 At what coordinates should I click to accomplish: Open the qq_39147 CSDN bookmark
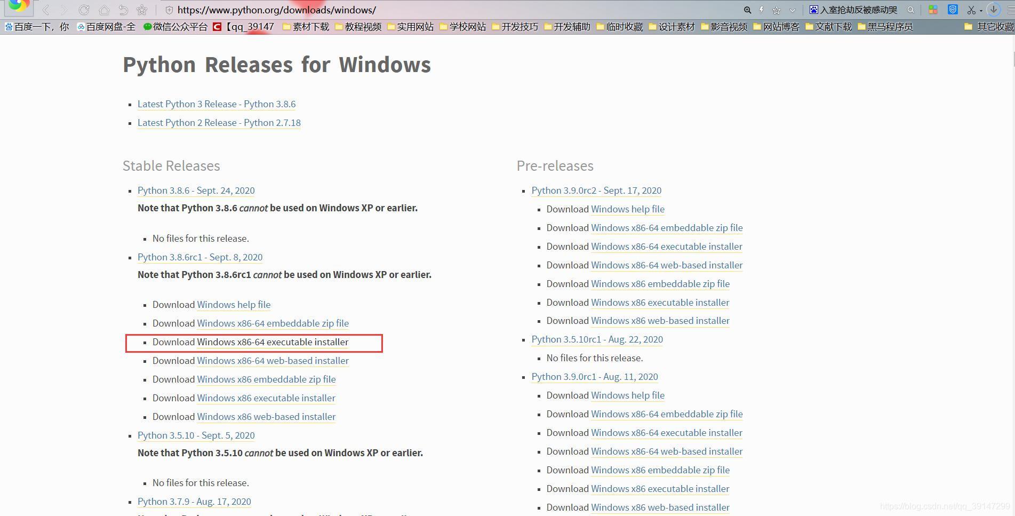coord(244,27)
